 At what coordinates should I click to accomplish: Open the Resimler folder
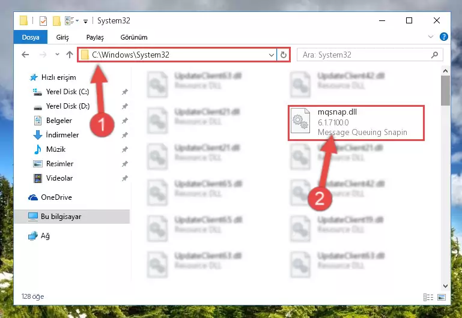coord(59,164)
